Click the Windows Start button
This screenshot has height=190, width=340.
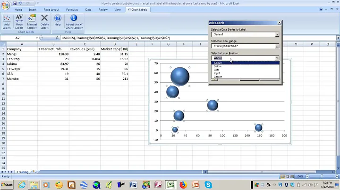pos(7,185)
